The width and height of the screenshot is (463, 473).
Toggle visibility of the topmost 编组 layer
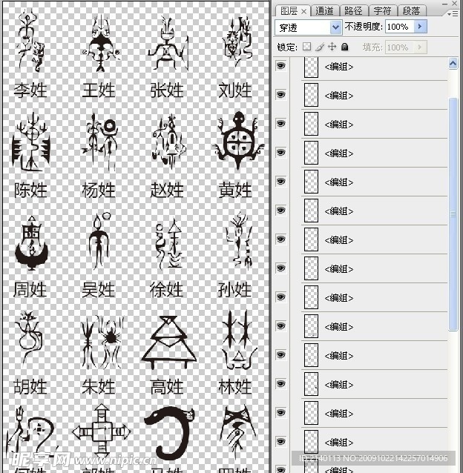point(280,66)
